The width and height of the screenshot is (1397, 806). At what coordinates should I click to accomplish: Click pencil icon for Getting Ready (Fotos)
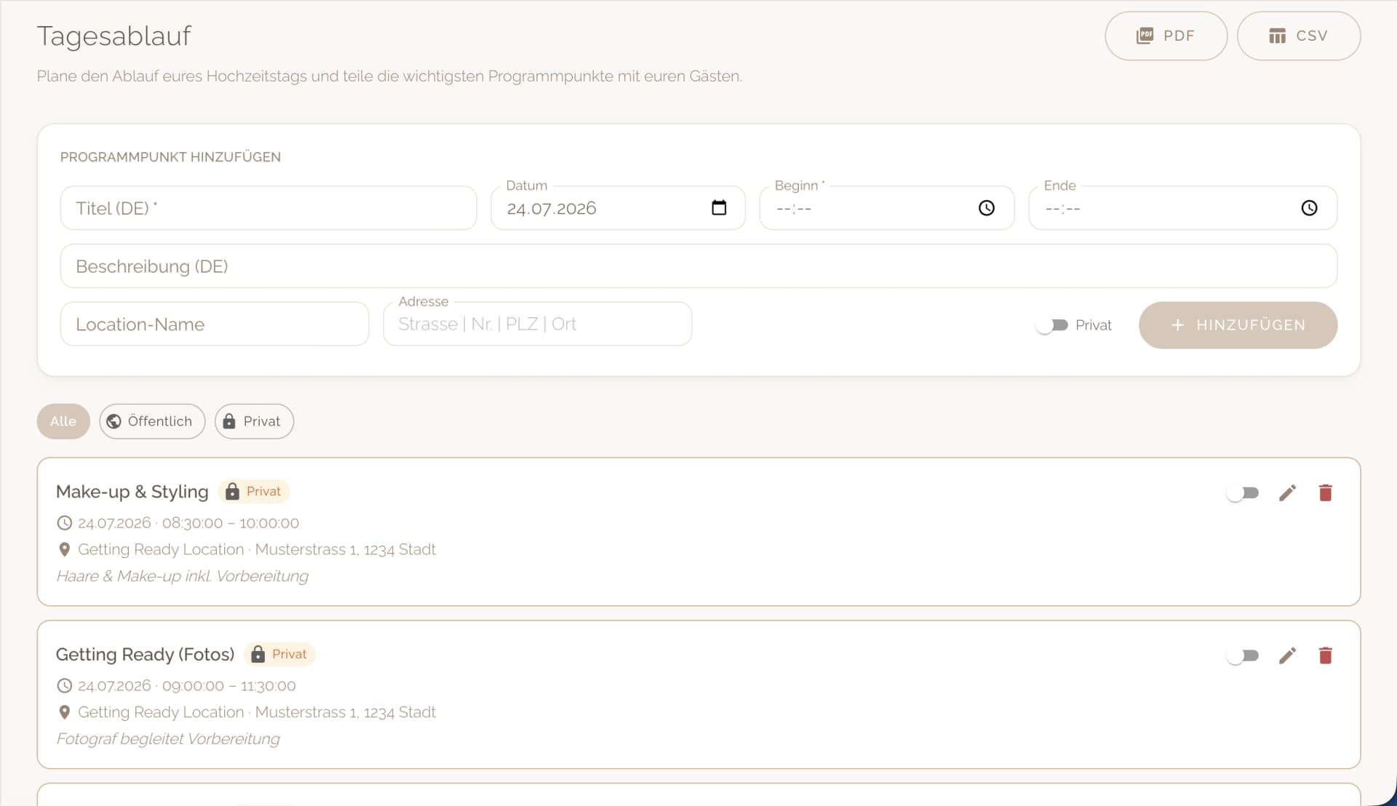(x=1287, y=656)
